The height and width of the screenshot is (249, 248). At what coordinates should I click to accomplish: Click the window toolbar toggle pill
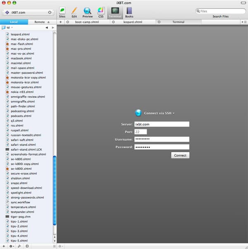coord(243,3)
